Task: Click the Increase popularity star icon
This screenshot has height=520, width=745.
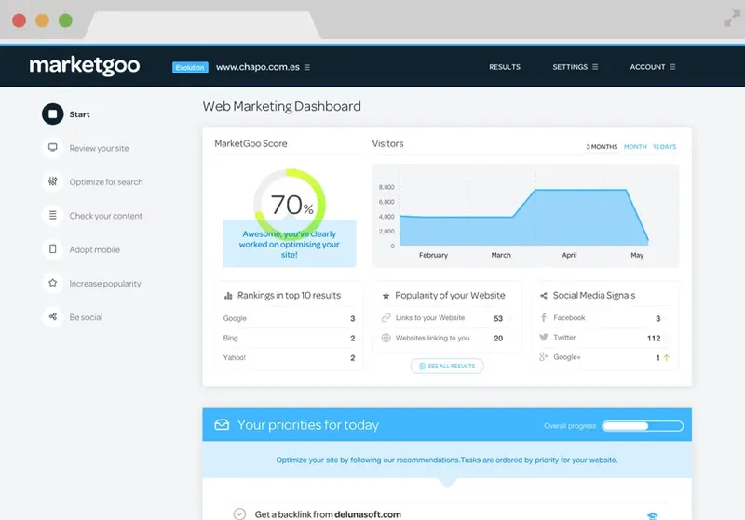Action: click(53, 283)
